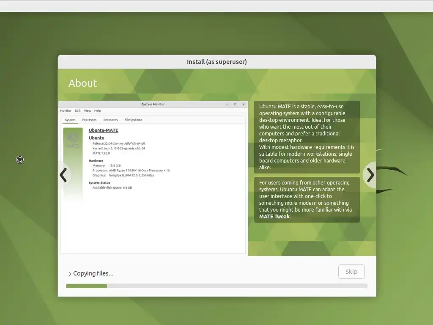Maximize the System Monitor screenshot window
Viewport: 433px width, 325px height.
(235, 104)
